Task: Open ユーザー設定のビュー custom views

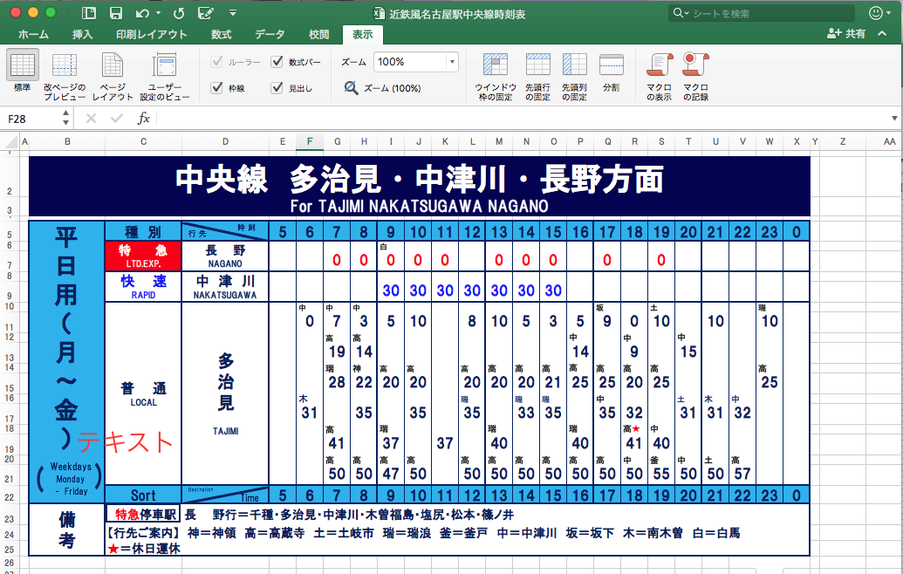Action: (x=165, y=65)
